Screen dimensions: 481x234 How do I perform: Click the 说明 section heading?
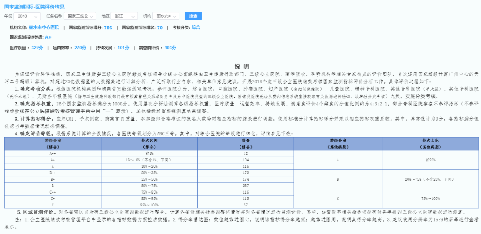(x=241, y=66)
